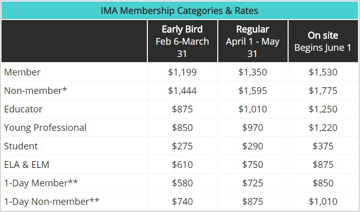Click the 1-Day Non-member** row label
The height and width of the screenshot is (212, 360).
(52, 202)
